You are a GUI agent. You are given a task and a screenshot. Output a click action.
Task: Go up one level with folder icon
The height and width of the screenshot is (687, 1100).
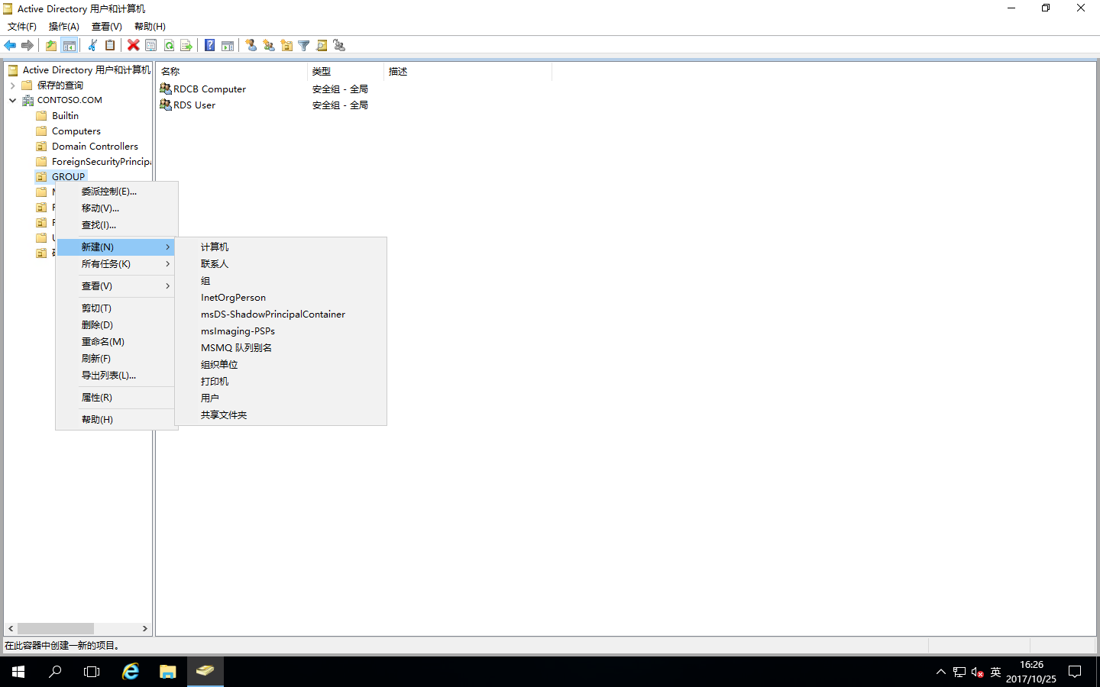coord(51,46)
